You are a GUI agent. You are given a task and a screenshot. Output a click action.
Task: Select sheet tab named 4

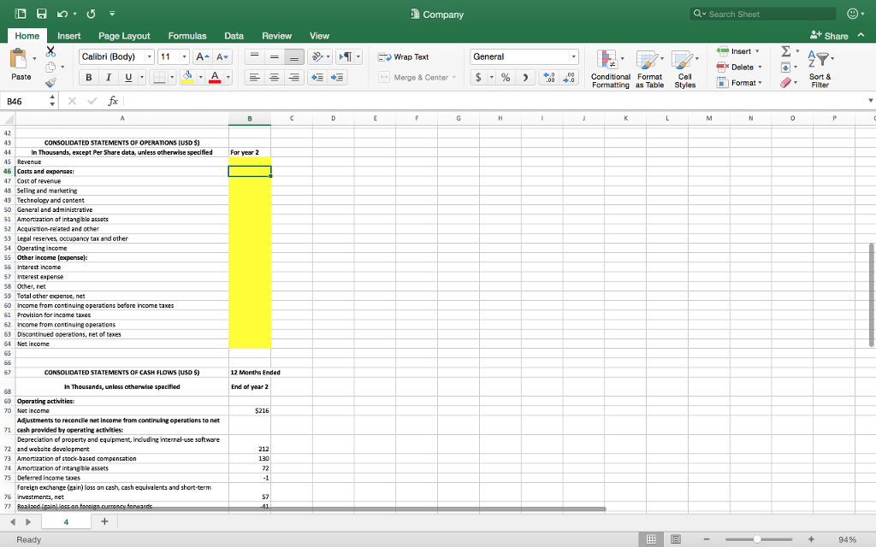click(66, 521)
